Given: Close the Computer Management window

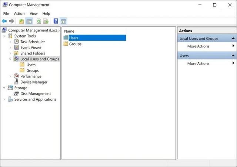Looking at the screenshot, I should [230, 5].
